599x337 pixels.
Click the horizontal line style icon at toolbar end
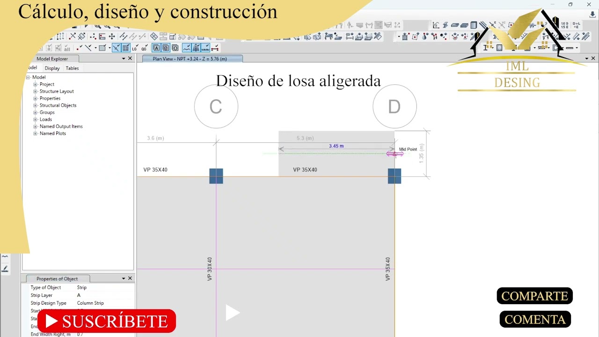[570, 48]
